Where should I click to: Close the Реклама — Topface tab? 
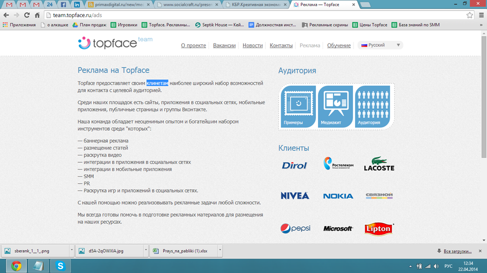pos(353,4)
